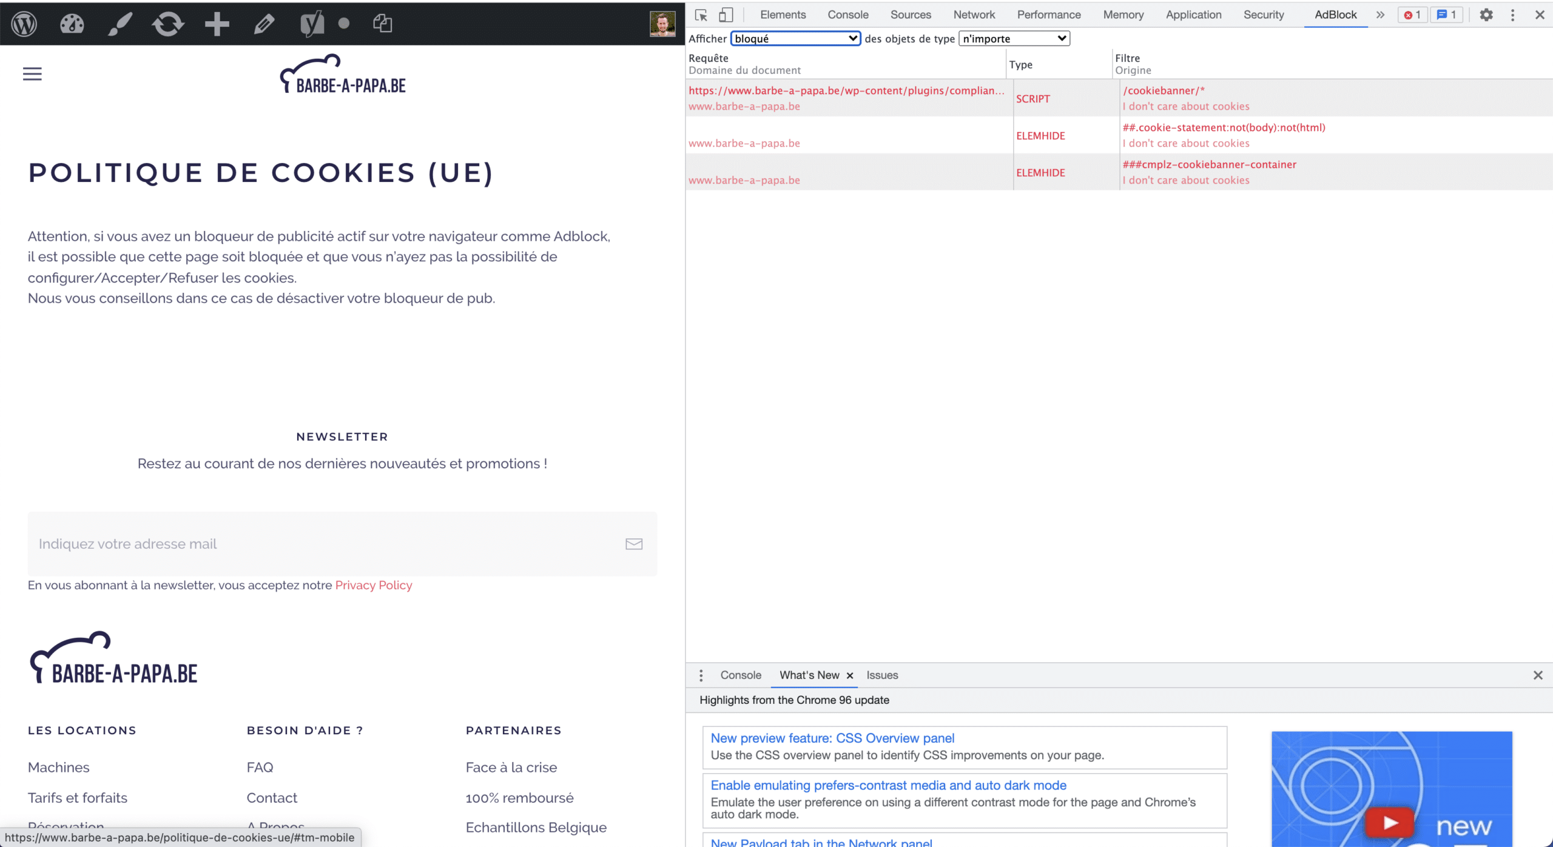Open the object type 'n'importe' dropdown

(x=1014, y=39)
